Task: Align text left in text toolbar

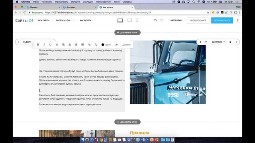Action: click(x=63, y=44)
